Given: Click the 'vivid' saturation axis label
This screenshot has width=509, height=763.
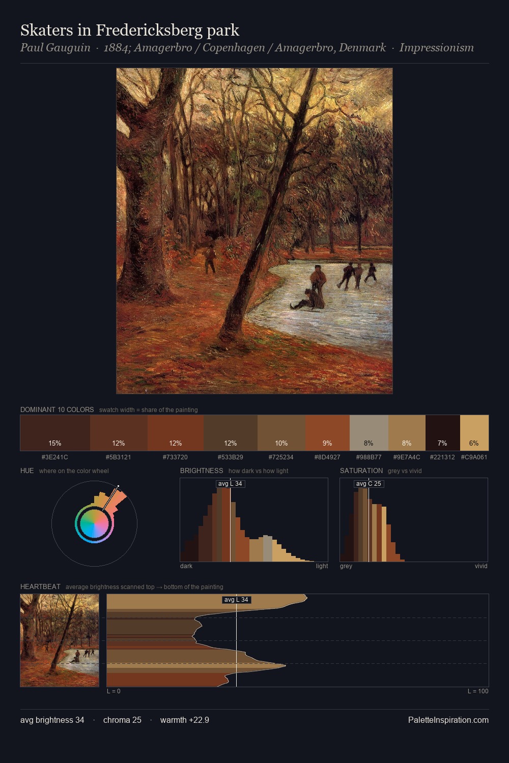Looking at the screenshot, I should 481,566.
